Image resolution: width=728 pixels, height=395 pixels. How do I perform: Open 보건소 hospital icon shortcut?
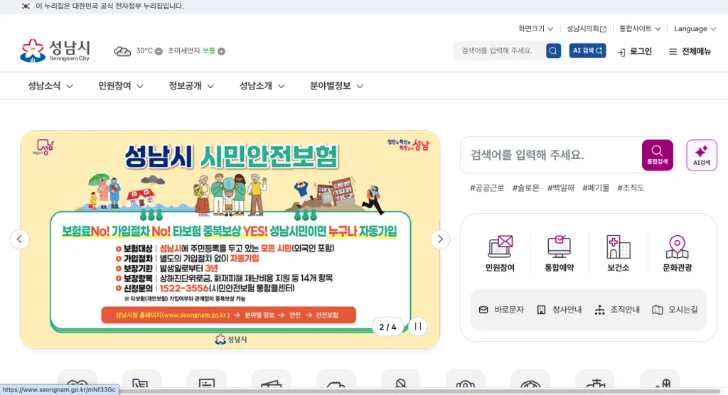(618, 253)
